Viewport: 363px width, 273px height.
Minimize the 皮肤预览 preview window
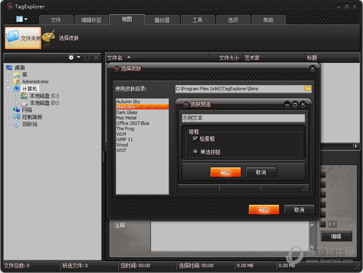point(287,105)
